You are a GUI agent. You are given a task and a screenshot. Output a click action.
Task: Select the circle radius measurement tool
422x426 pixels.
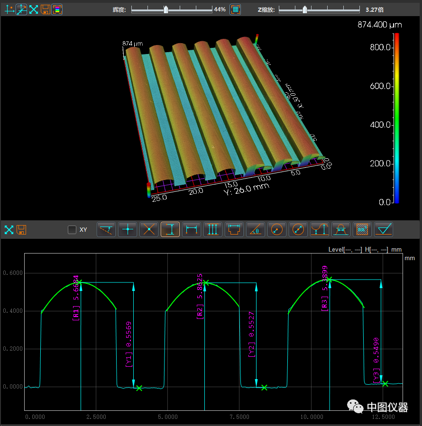276,229
